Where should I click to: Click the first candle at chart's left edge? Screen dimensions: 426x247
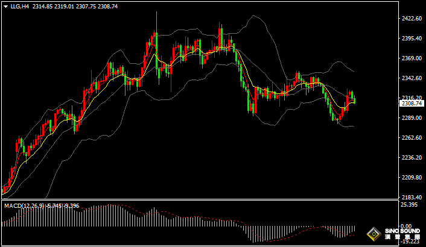tap(4, 189)
